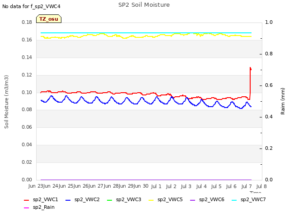Click the 'Jun 23' x-axis date label
This screenshot has height=216, width=289.
[x=36, y=186]
